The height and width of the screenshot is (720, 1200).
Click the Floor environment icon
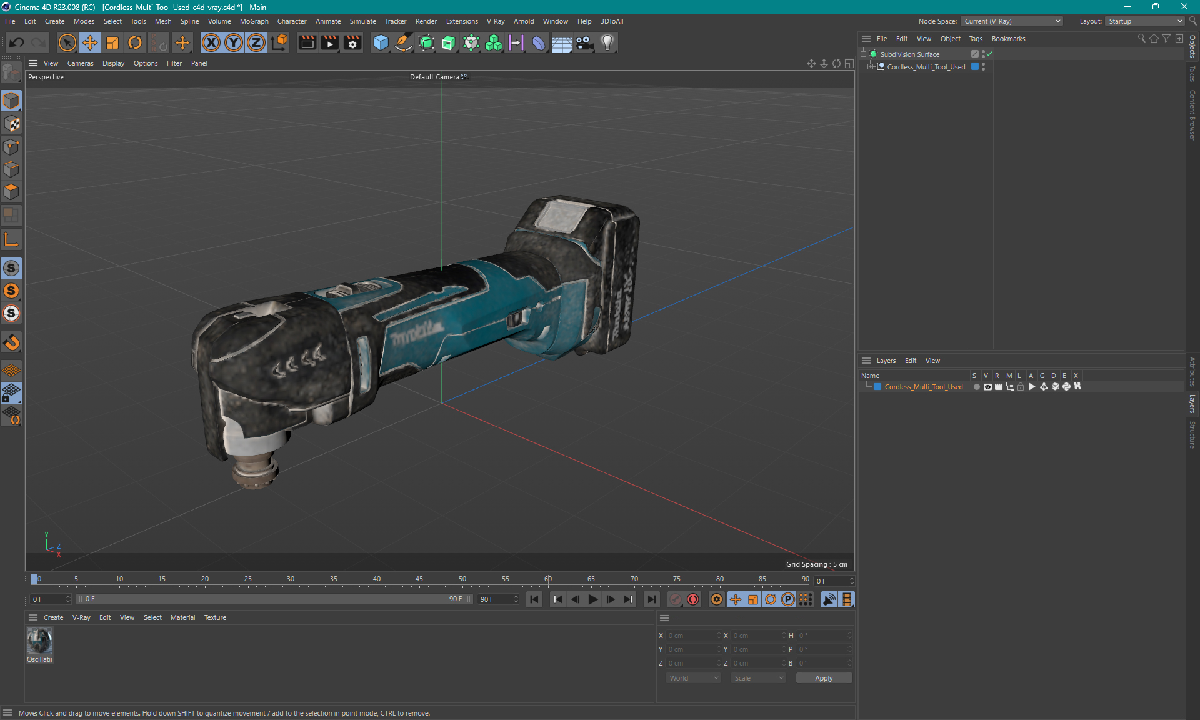pyautogui.click(x=562, y=42)
